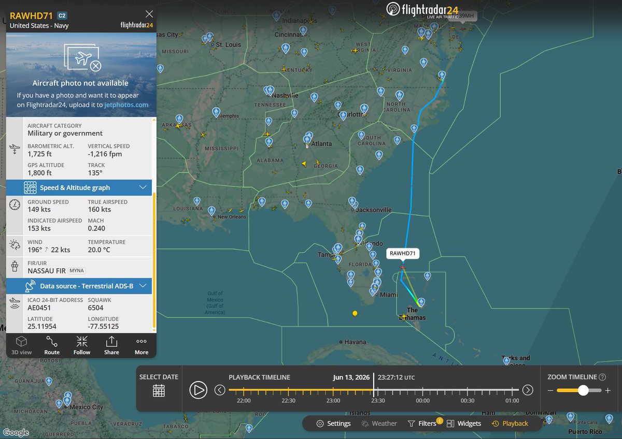Click the Havana city label
Image resolution: width=622 pixels, height=439 pixels.
(355, 342)
